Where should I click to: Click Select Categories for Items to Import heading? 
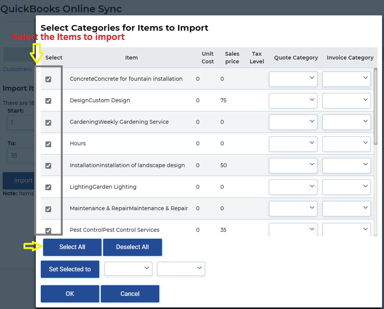[x=124, y=28]
